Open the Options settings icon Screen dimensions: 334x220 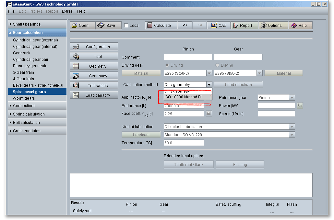click(263, 26)
